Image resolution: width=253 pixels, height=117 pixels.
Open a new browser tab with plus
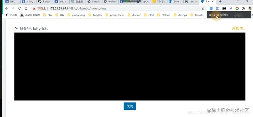pos(220,2)
